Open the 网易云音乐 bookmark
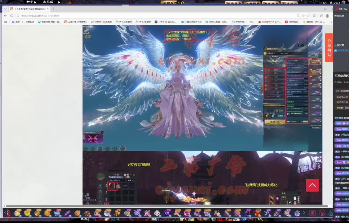Screen dimensions: 349x223 tap(292, 22)
